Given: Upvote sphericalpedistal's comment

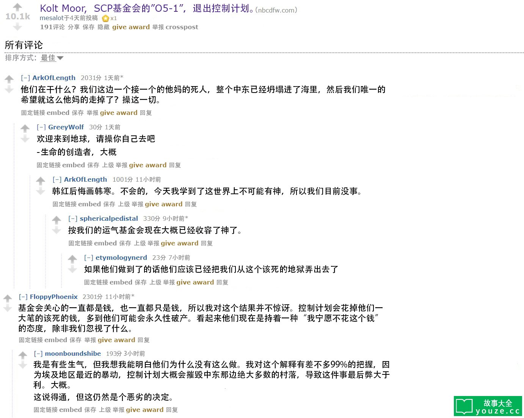Looking at the screenshot, I should click(56, 220).
